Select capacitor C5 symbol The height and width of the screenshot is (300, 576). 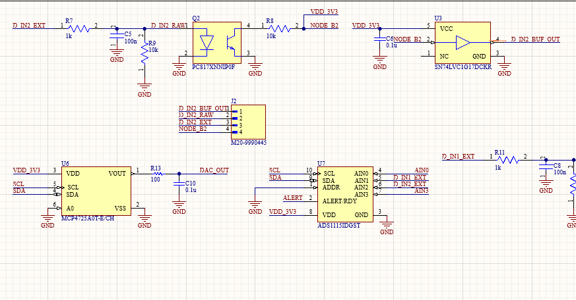117,35
